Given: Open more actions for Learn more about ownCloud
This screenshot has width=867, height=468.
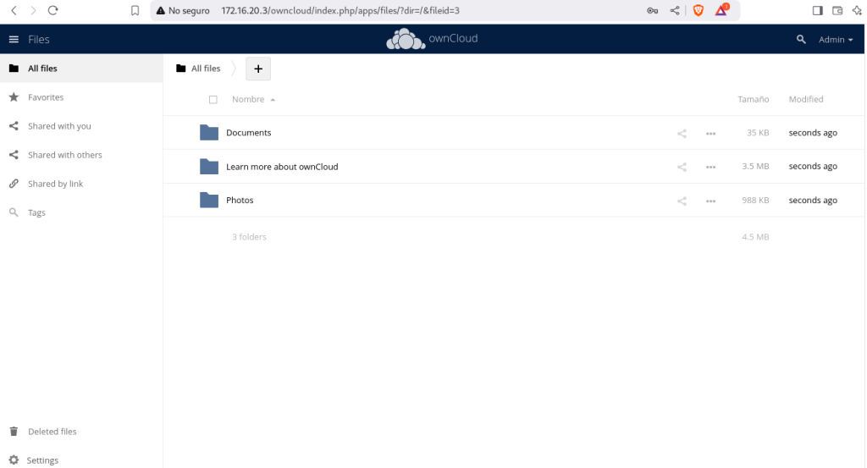Looking at the screenshot, I should (710, 167).
